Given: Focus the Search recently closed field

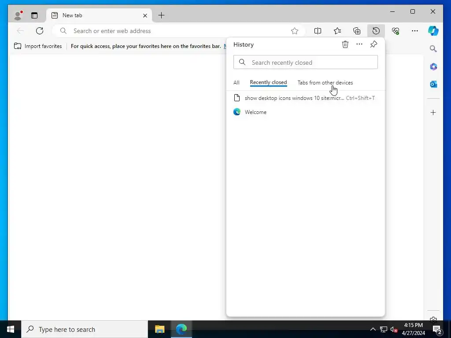Looking at the screenshot, I should [306, 62].
